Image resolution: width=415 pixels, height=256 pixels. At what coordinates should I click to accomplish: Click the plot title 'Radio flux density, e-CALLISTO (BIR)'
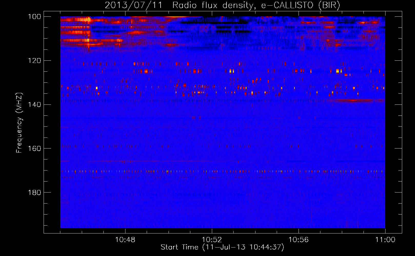[256, 5]
